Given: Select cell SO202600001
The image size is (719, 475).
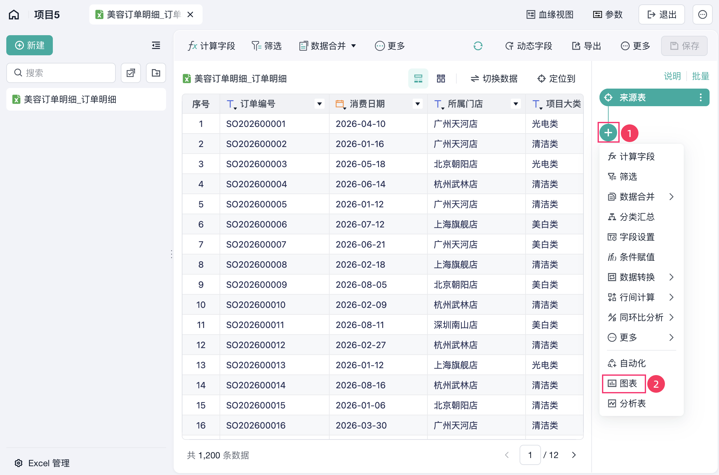Looking at the screenshot, I should (x=275, y=124).
